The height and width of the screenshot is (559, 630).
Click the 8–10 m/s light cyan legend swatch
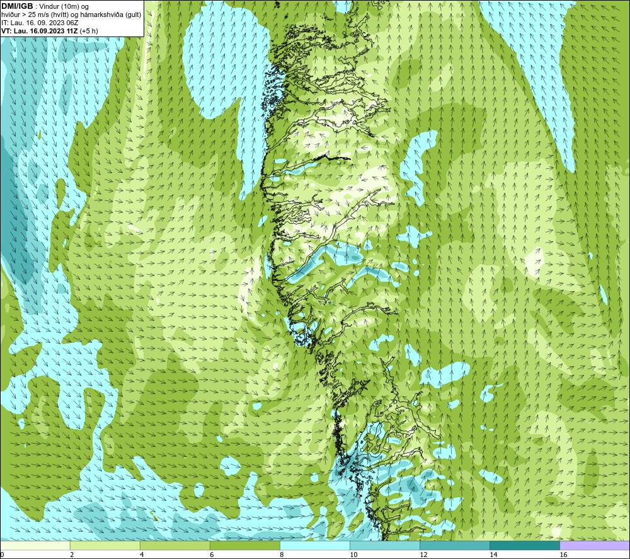pyautogui.click(x=315, y=545)
